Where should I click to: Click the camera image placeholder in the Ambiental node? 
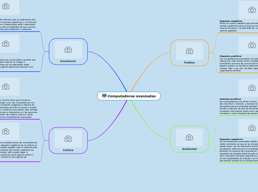189,137
